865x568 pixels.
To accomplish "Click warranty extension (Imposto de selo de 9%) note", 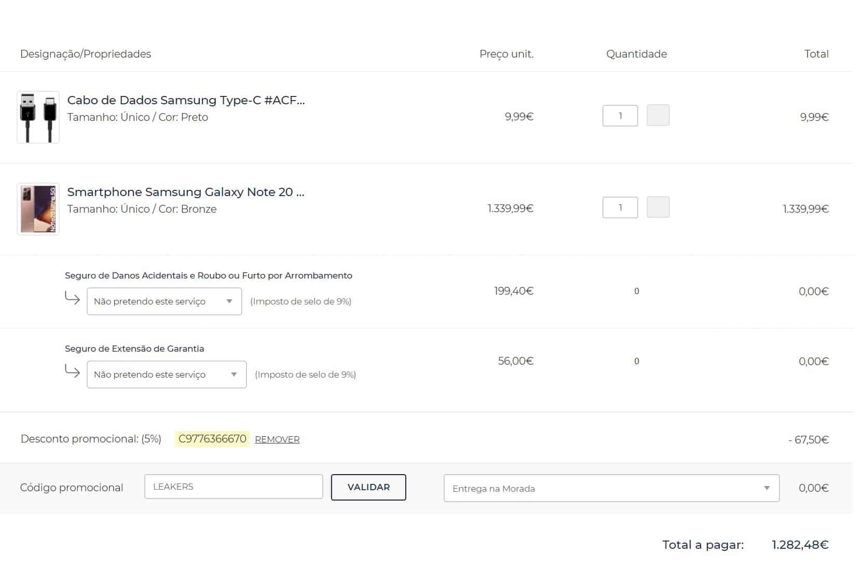I will click(306, 375).
